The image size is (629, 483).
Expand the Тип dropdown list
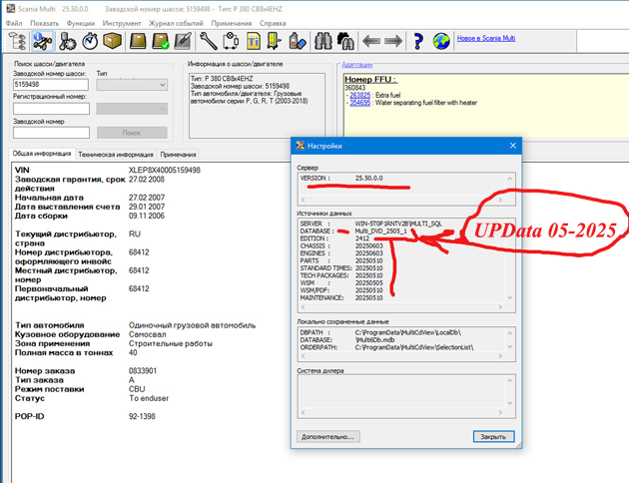pyautogui.click(x=162, y=86)
